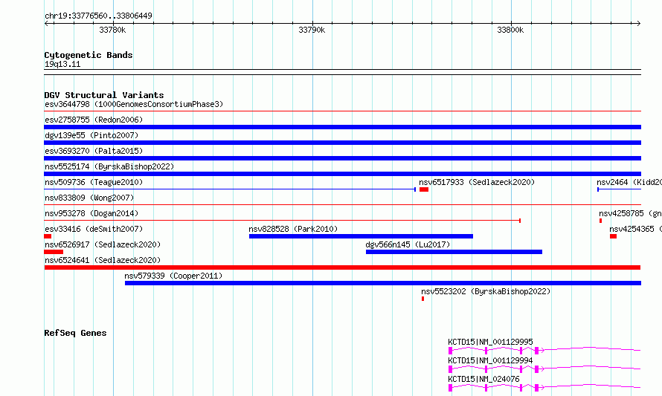The width and height of the screenshot is (662, 396).
Task: Click the blue nsv5525174 (ByrskaBishop2022) bar
Action: (342, 174)
